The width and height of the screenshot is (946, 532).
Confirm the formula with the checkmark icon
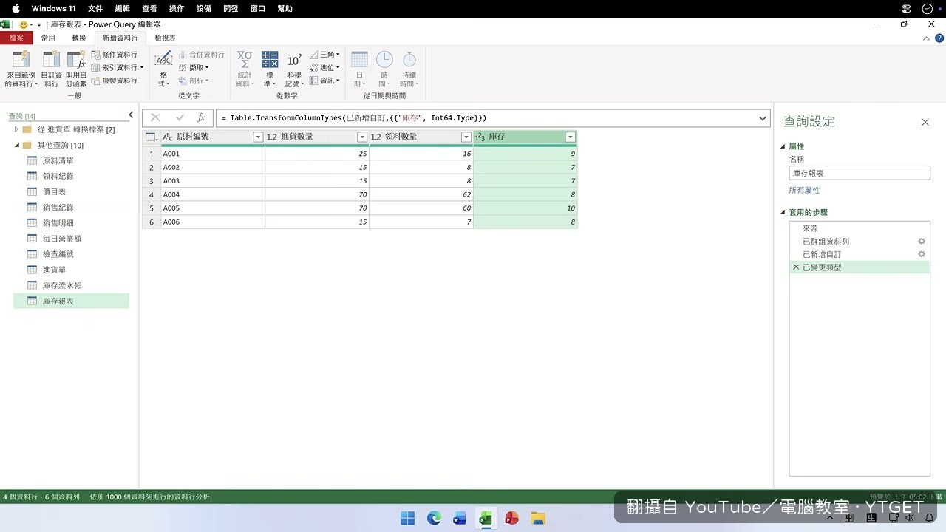[180, 117]
